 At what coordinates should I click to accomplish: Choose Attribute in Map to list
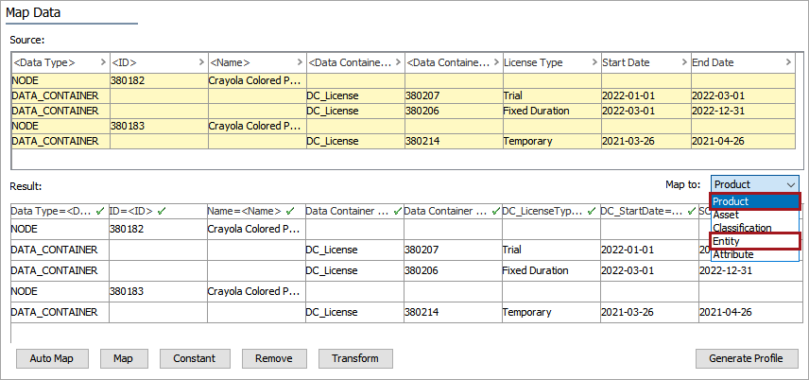(x=755, y=254)
